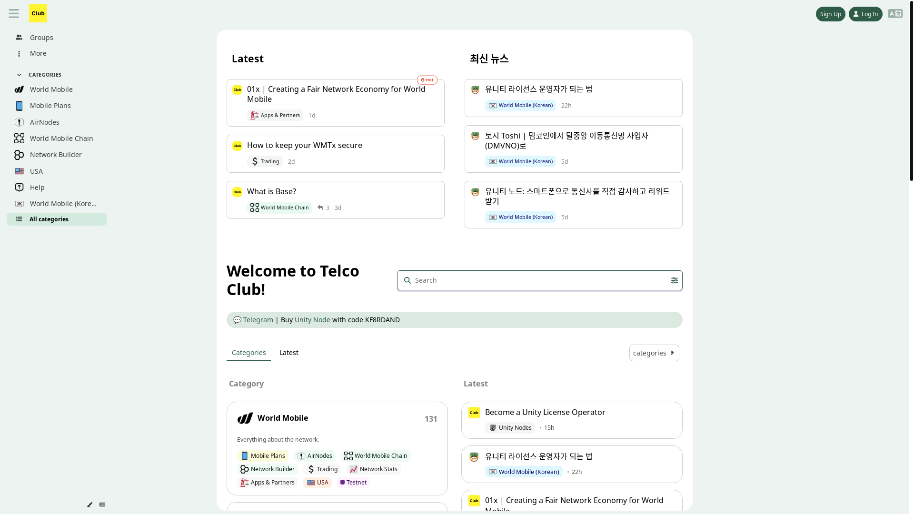
Task: Open Network Builder sidebar category
Action: point(57,155)
